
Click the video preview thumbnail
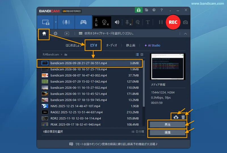pyautogui.click(x=167, y=67)
